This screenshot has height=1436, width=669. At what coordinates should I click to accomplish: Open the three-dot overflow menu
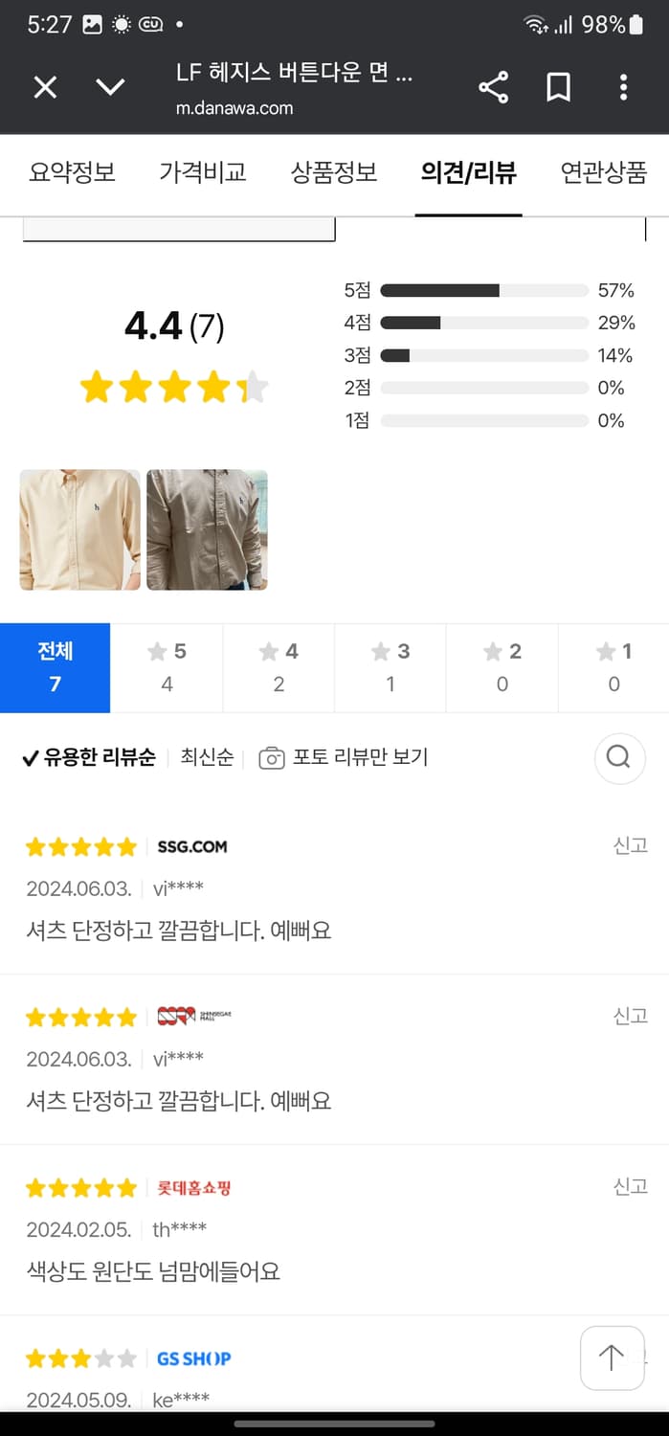(x=623, y=86)
